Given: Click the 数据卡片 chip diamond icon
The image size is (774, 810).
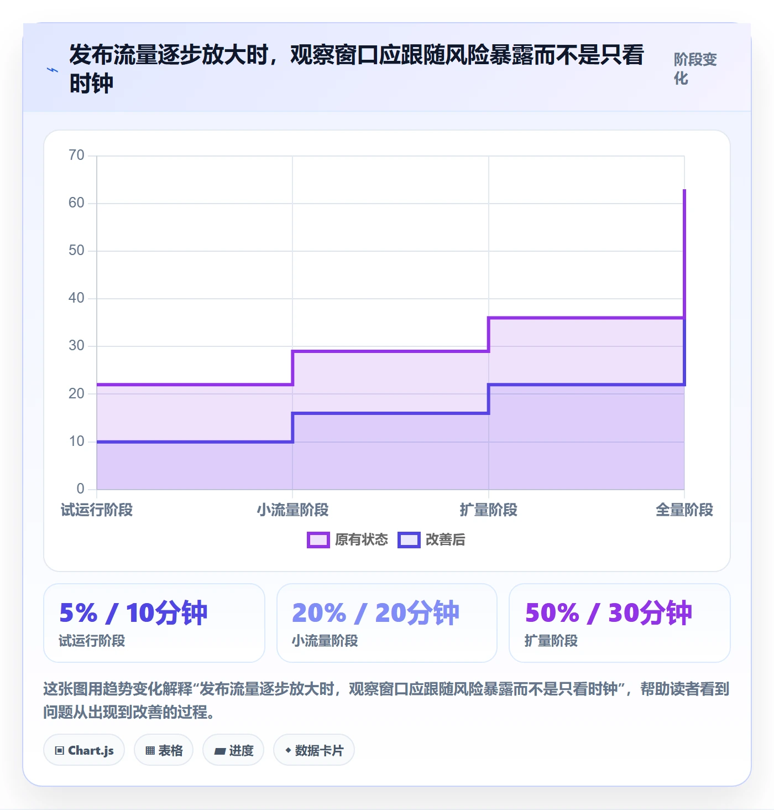Looking at the screenshot, I should [288, 750].
